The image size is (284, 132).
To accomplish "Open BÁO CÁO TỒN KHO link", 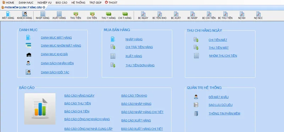I will click(134, 96).
